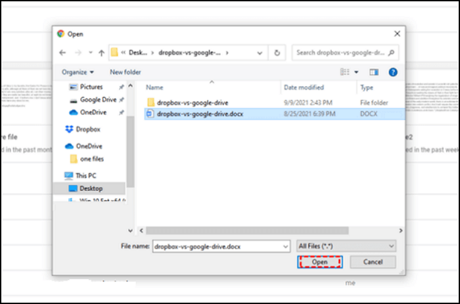Click the Forward navigation arrow

(78, 53)
